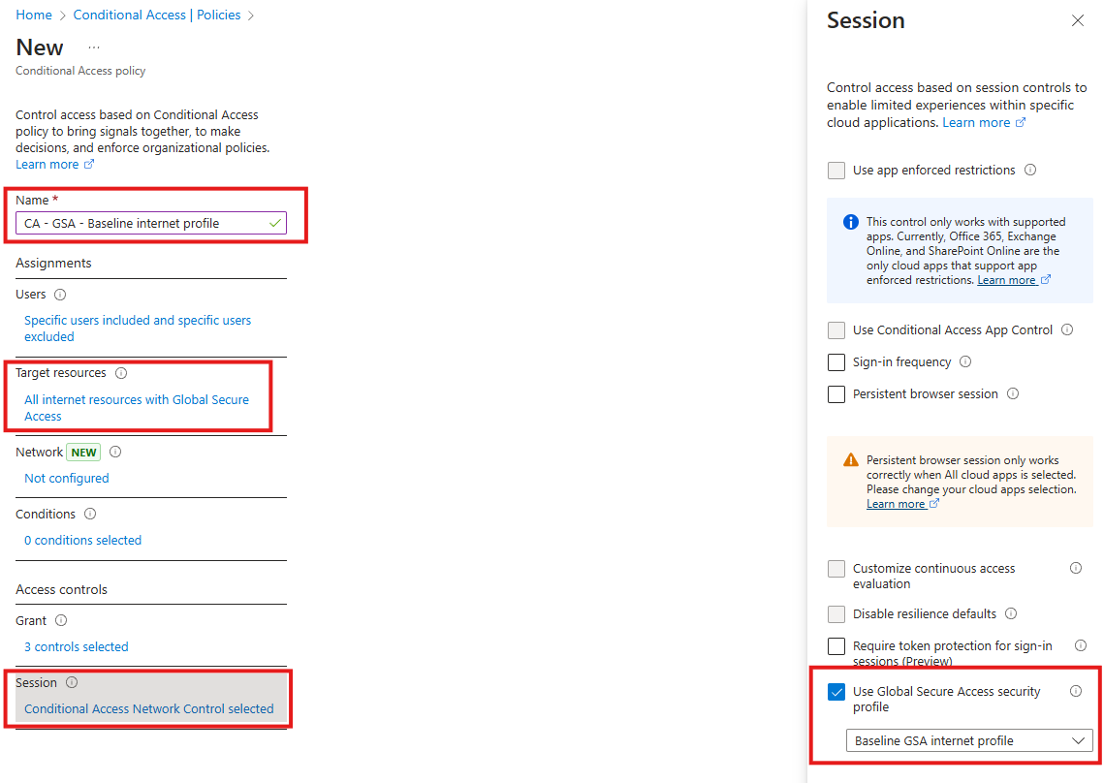The image size is (1104, 783).
Task: Click the info icon next to Sign-in frequency
Action: (x=964, y=361)
